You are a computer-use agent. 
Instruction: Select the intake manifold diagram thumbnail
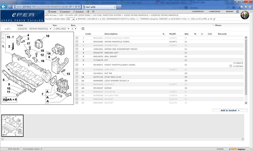[x=12, y=125]
